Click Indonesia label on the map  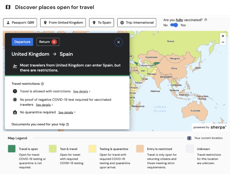pyautogui.click(x=184, y=95)
